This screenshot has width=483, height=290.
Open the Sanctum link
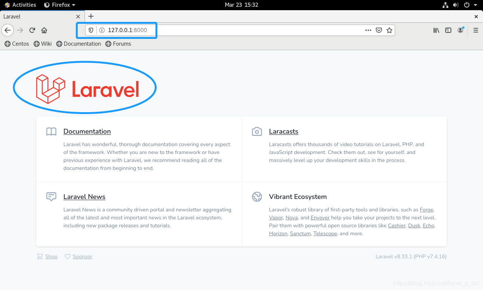[300, 233]
